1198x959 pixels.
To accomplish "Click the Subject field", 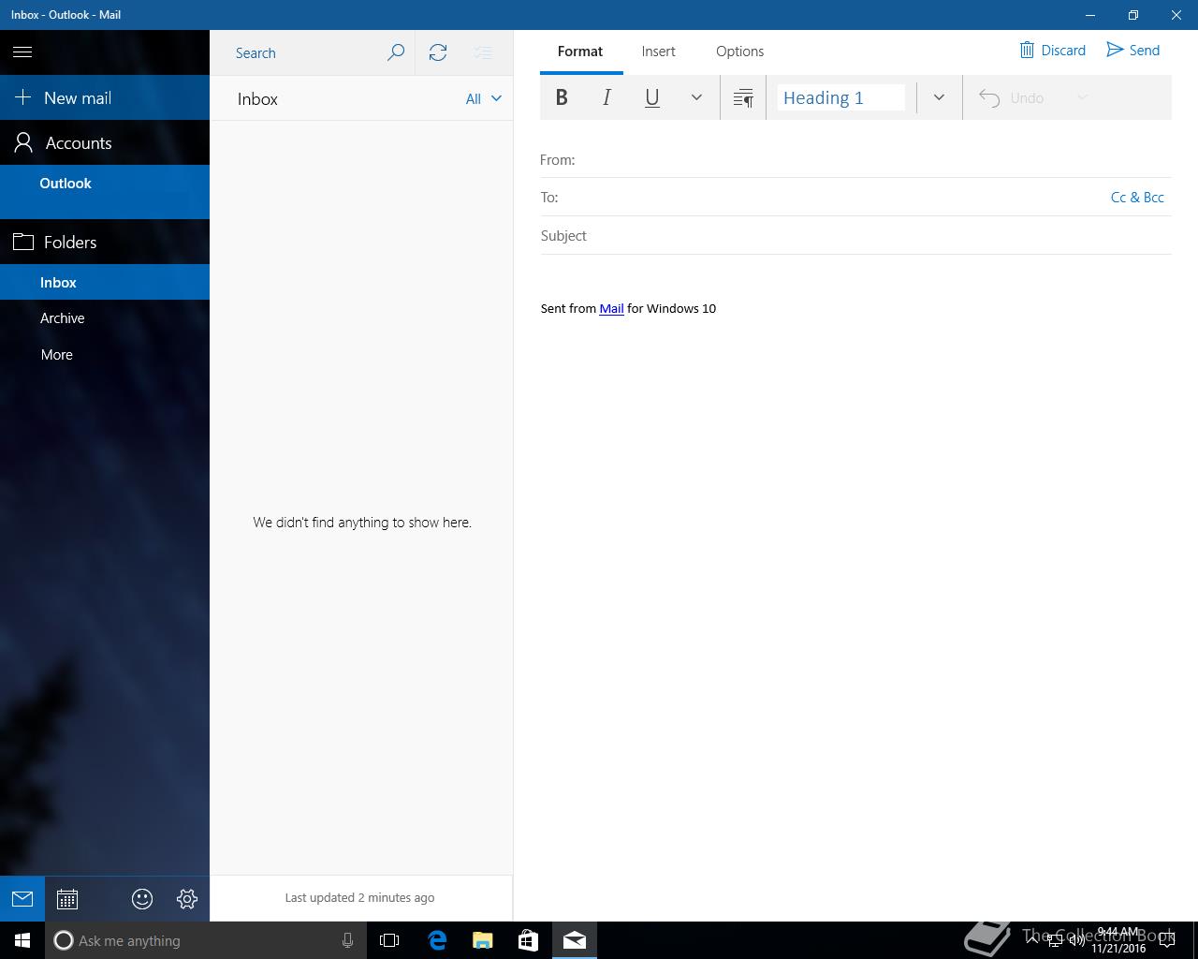I will pyautogui.click(x=855, y=236).
